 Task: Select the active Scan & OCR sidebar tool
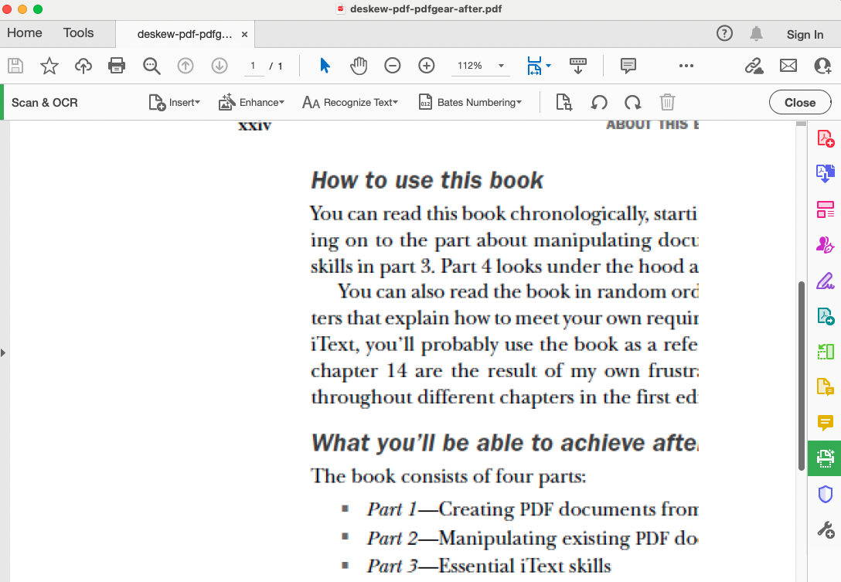(x=824, y=458)
